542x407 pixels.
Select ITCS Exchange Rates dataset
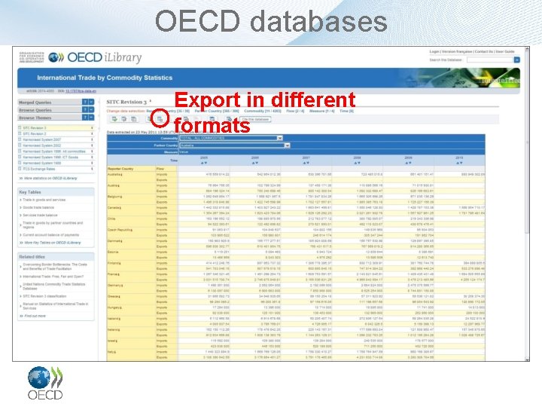click(39, 169)
